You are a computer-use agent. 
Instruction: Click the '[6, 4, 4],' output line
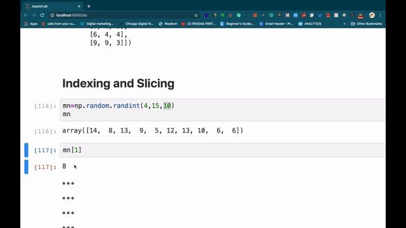[108, 34]
